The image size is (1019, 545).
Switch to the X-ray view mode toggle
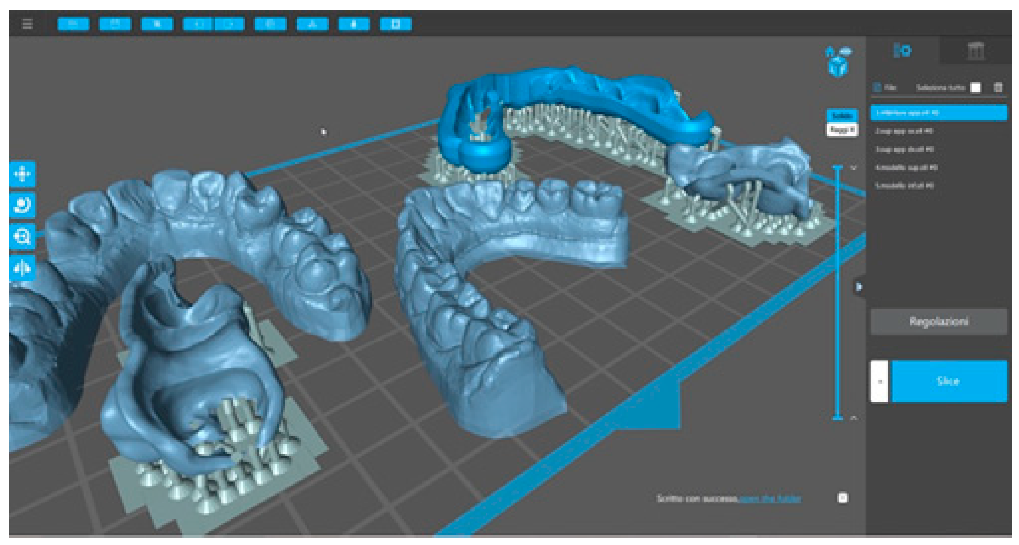(x=842, y=130)
